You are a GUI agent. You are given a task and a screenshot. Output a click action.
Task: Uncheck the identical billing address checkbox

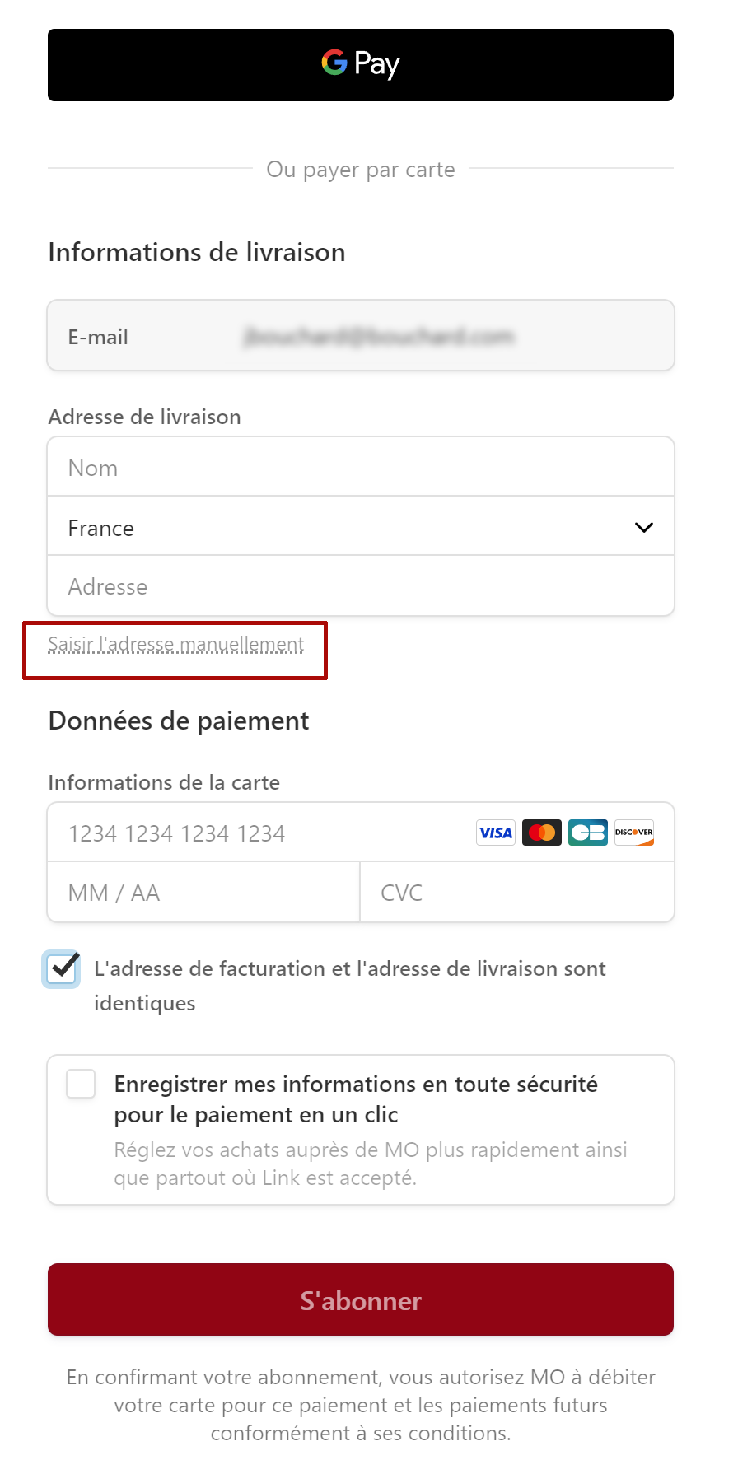[62, 968]
